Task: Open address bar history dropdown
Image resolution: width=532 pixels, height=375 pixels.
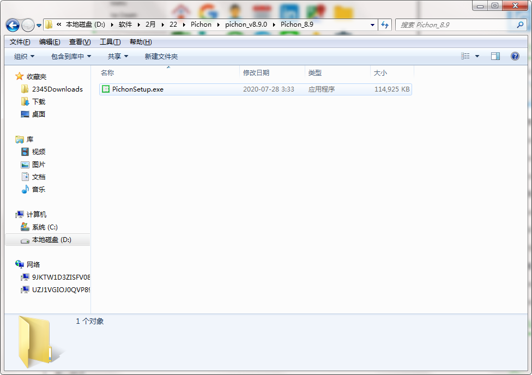Action: point(372,25)
